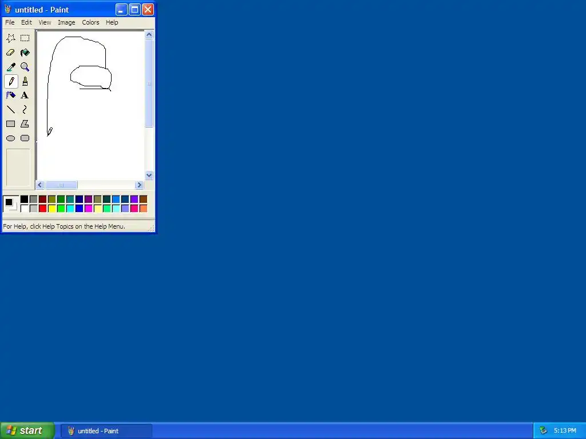Choose the magenta swatch
Image resolution: width=586 pixels, height=439 pixels.
tap(88, 208)
